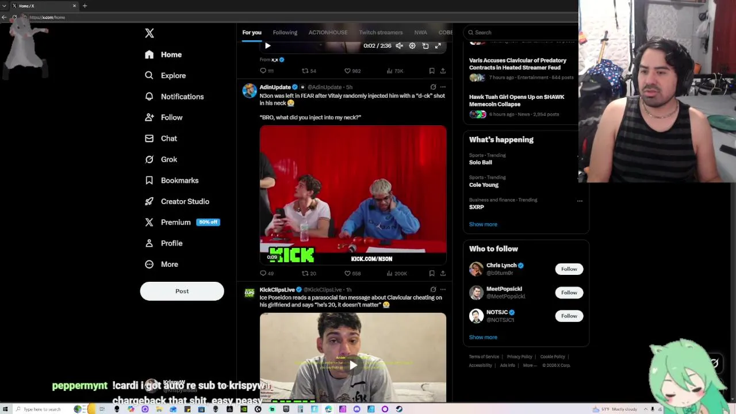Image resolution: width=736 pixels, height=414 pixels.
Task: Open the Terms of Service link
Action: pos(484,356)
